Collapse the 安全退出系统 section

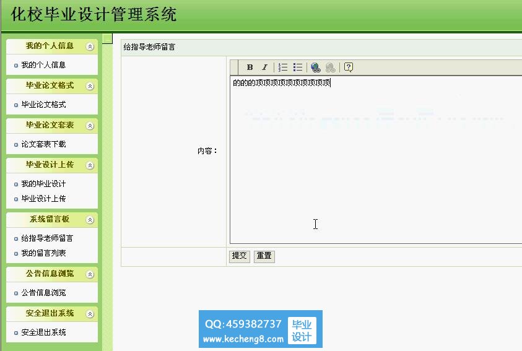(90, 314)
